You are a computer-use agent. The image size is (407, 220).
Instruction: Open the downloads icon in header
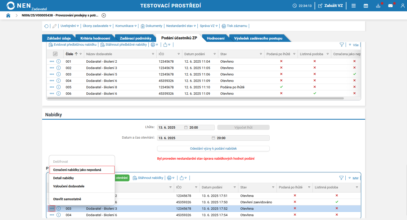[378, 6]
